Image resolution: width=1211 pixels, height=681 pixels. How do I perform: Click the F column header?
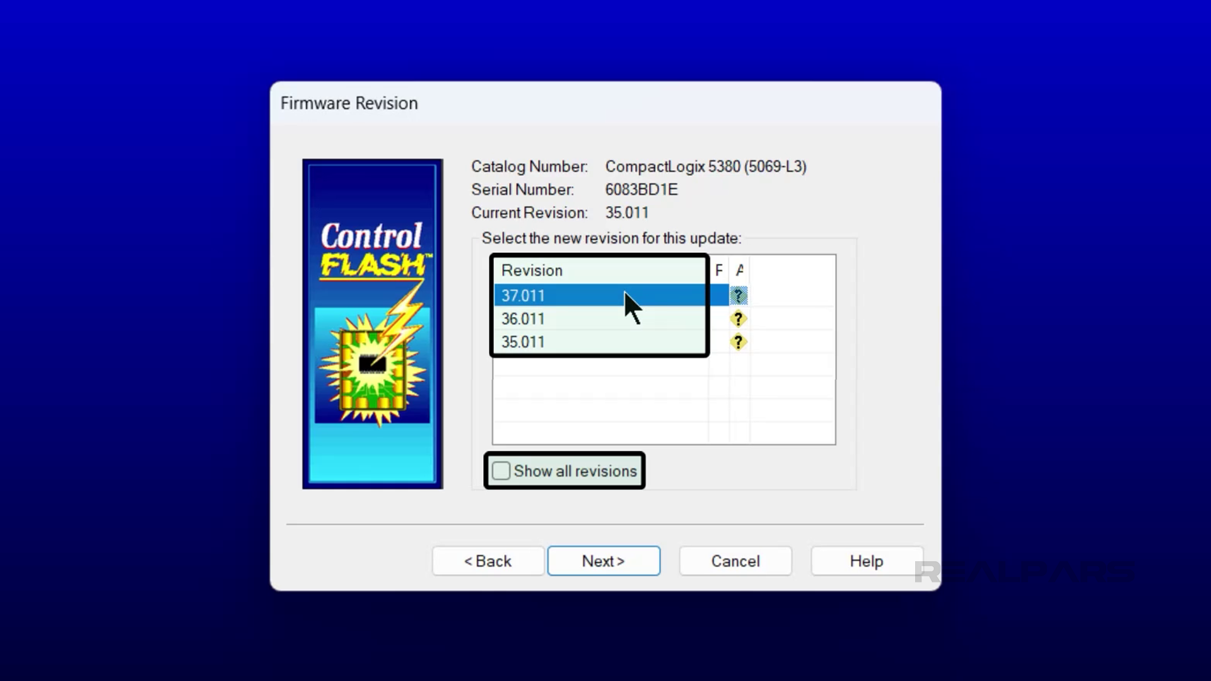tap(719, 270)
